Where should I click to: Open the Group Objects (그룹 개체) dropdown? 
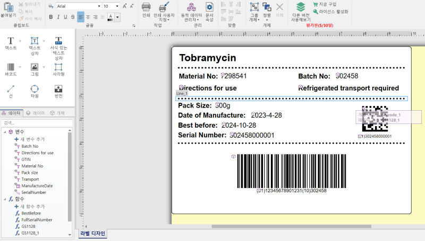pos(254,12)
